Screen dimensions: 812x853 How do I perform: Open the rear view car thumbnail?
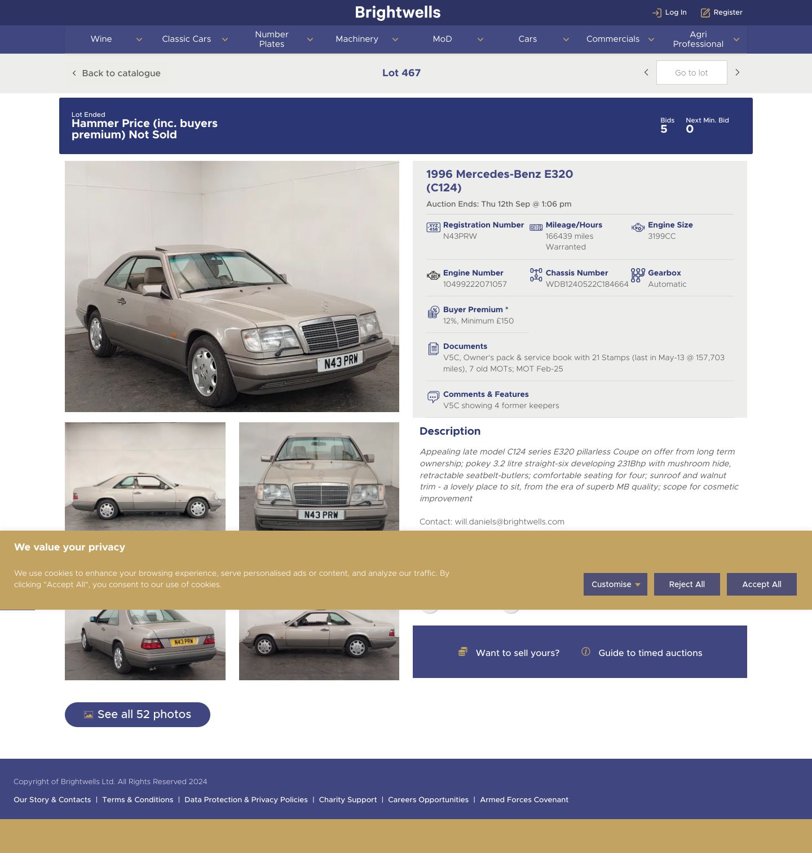point(145,645)
